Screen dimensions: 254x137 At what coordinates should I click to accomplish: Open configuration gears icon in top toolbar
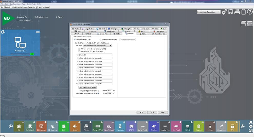click(x=224, y=12)
